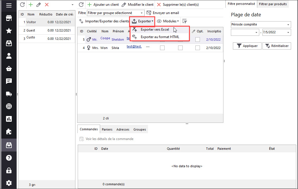Screen dimensions: 298x189
Task: Open the favorites star icon in sidebar
Action: click(9, 31)
